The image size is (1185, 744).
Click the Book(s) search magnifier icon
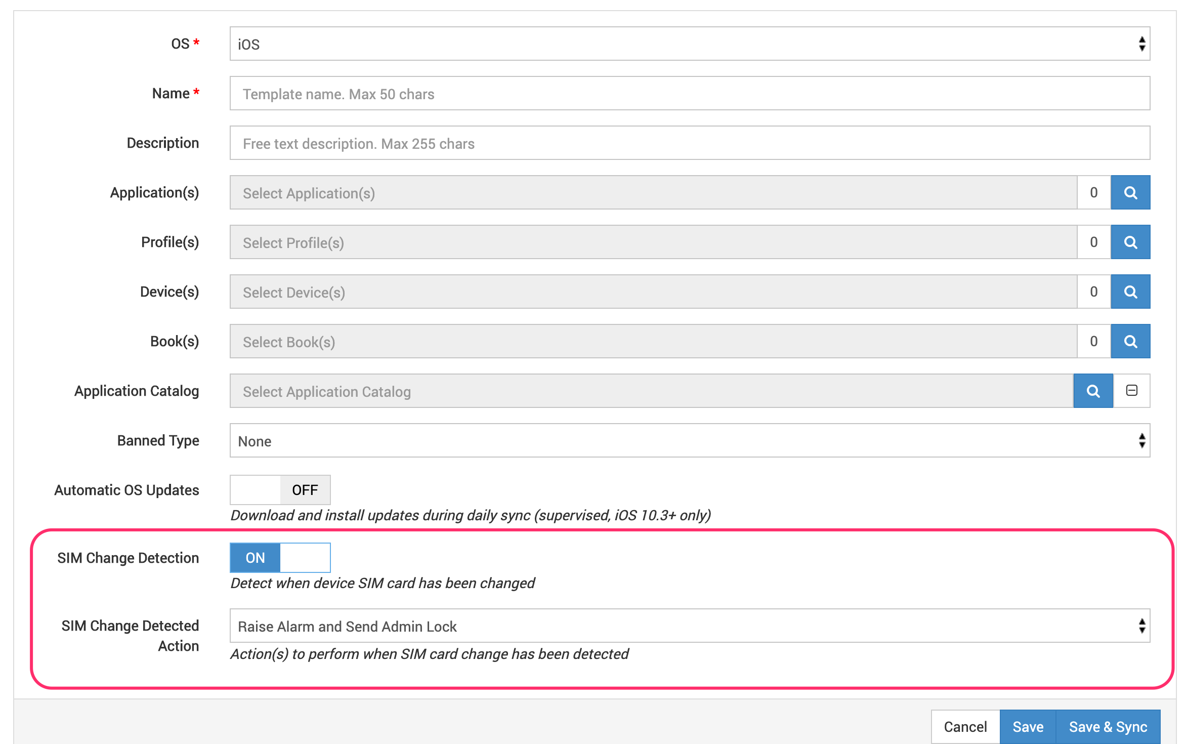[x=1130, y=342]
